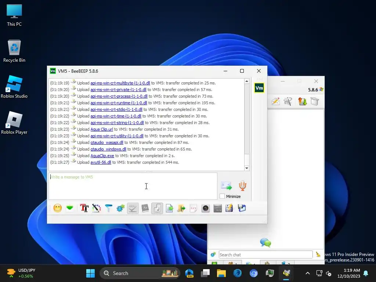
Task: Click the dark terminal window icon
Action: click(217, 208)
